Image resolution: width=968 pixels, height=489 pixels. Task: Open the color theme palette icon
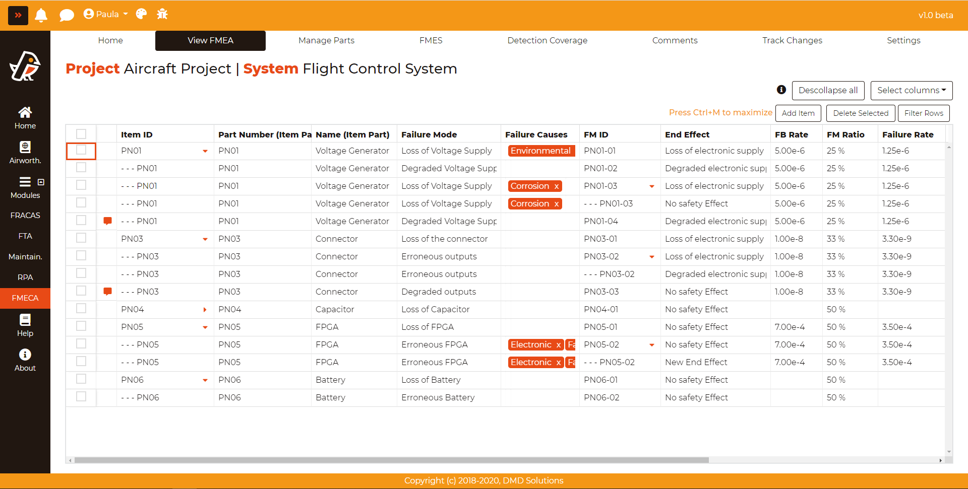[142, 14]
